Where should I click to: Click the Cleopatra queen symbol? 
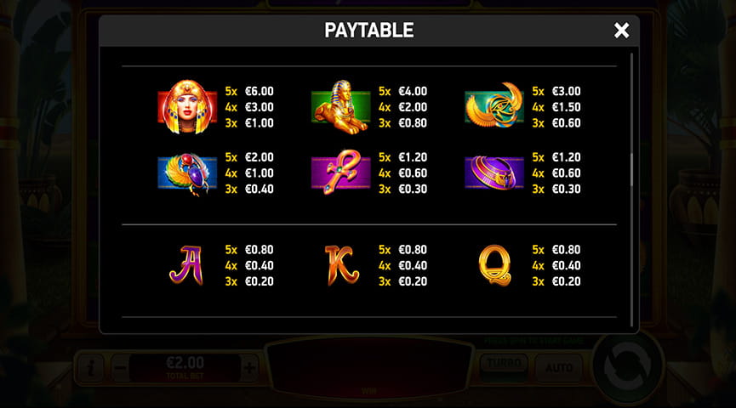coord(187,107)
